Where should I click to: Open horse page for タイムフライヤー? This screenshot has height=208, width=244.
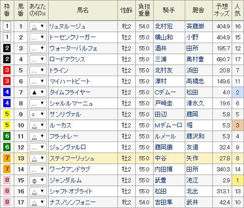click(70, 92)
